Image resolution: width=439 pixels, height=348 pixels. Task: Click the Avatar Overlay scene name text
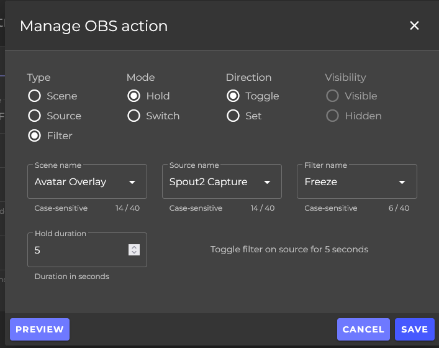(70, 182)
